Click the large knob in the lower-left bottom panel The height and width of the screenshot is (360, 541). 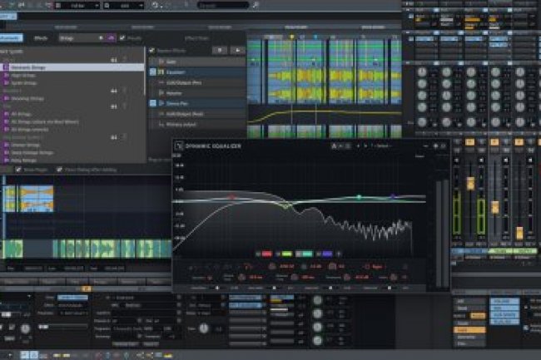25,328
